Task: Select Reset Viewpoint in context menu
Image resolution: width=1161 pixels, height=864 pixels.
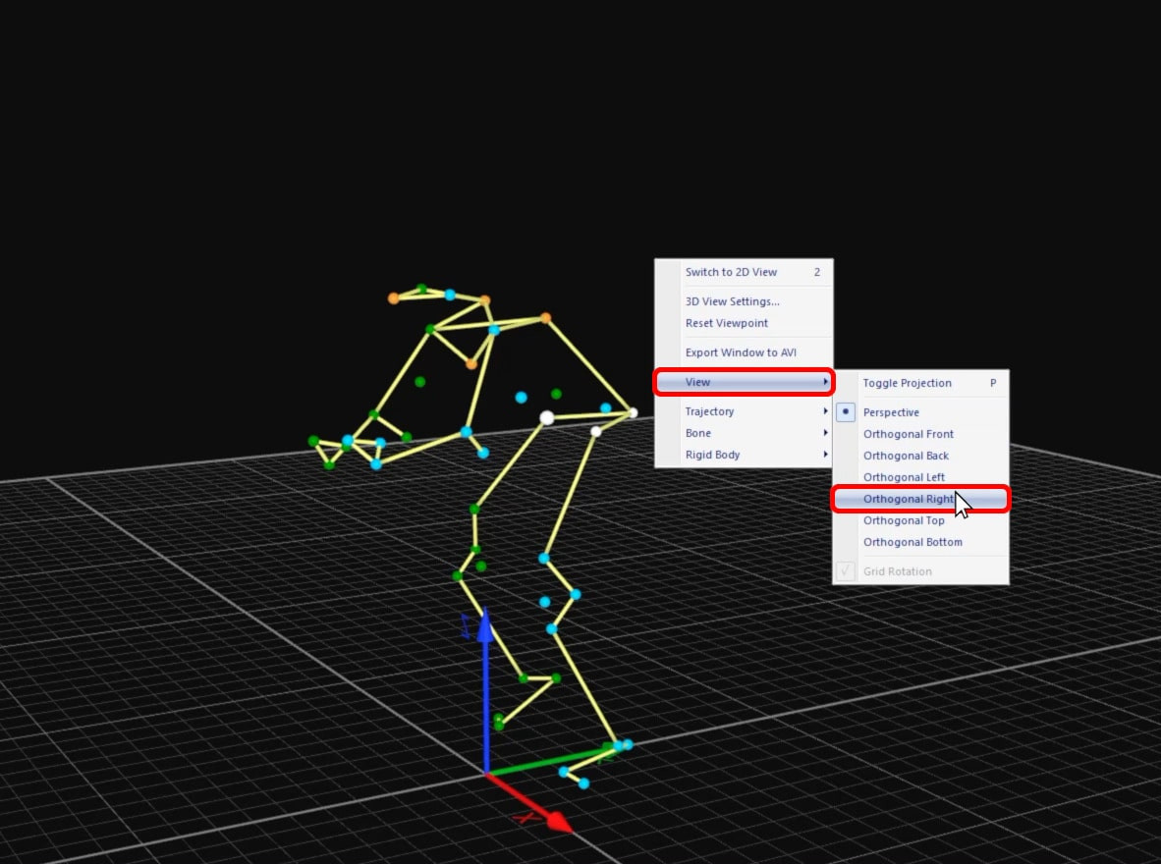Action: coord(744,323)
